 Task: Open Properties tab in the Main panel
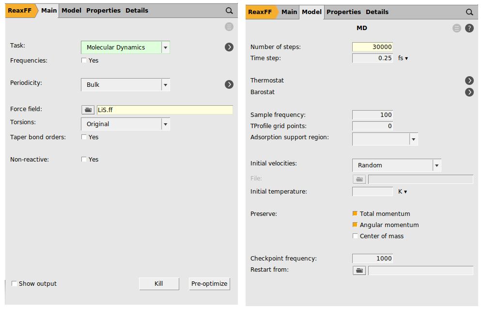tap(104, 11)
